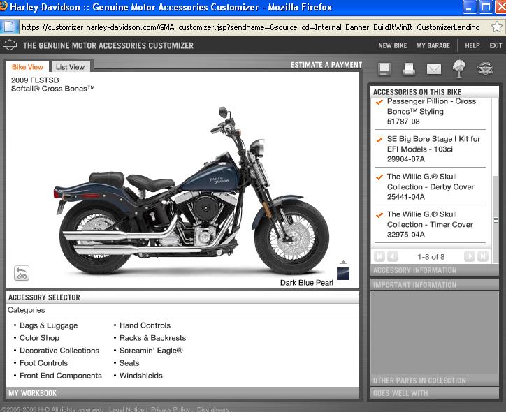Open Screamin' Eagle category

pos(151,351)
